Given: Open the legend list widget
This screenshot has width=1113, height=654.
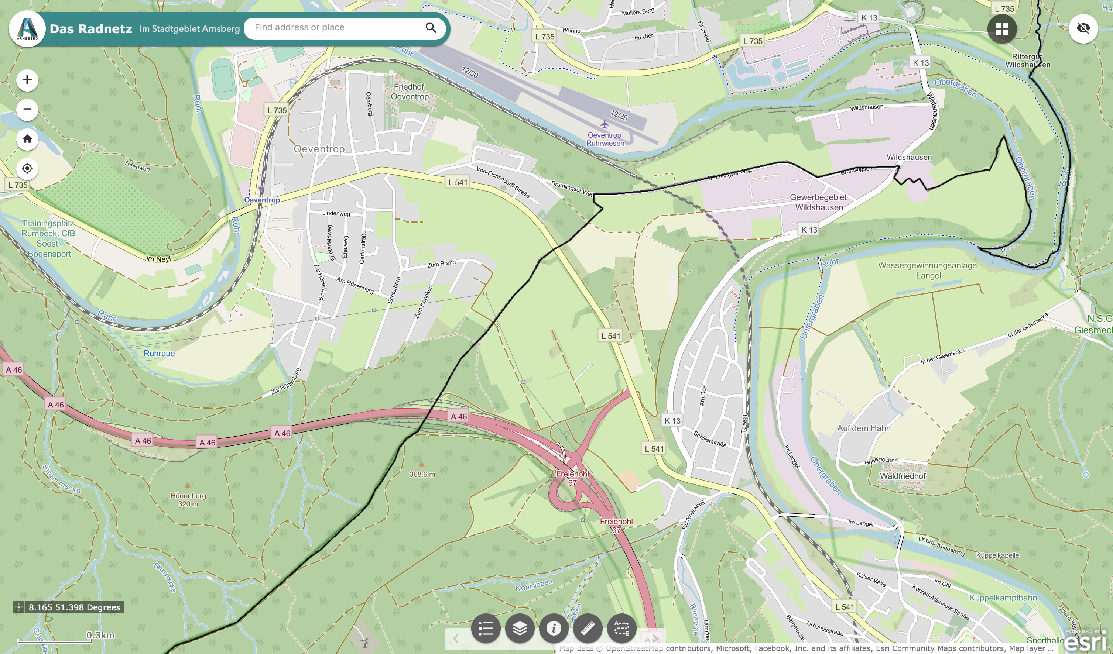Looking at the screenshot, I should (486, 628).
